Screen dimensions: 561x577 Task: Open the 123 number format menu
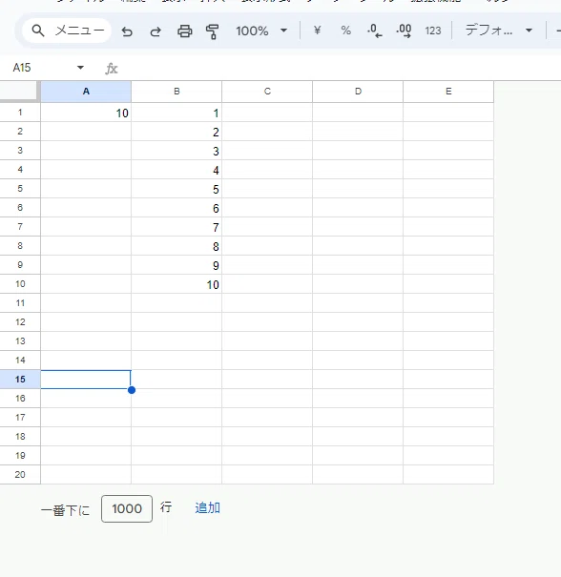coord(433,31)
